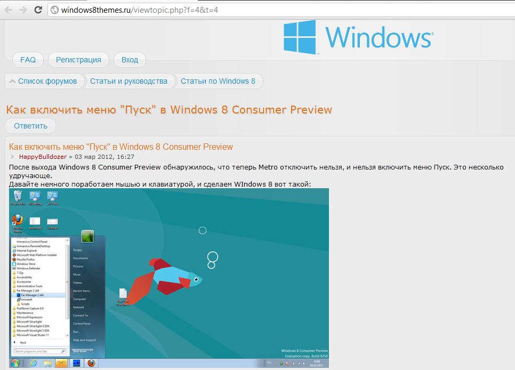Click the small post icon beside HappyBulldozer
Viewport: 515px width, 370px height.
point(13,157)
